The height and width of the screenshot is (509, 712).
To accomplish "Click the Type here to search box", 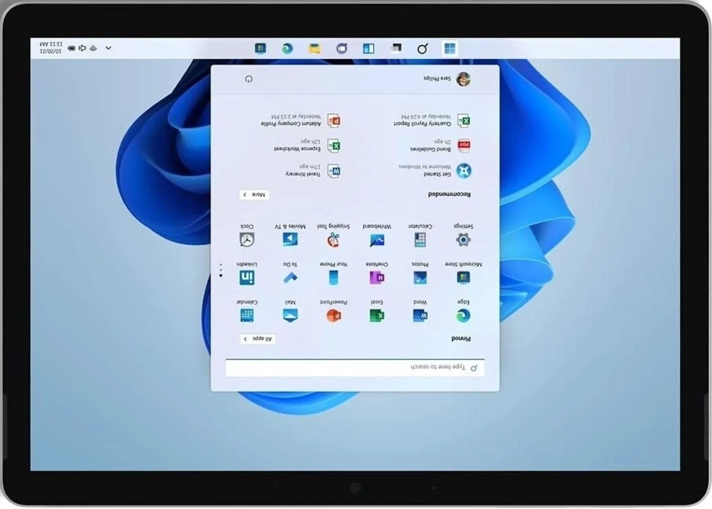I will (x=355, y=367).
